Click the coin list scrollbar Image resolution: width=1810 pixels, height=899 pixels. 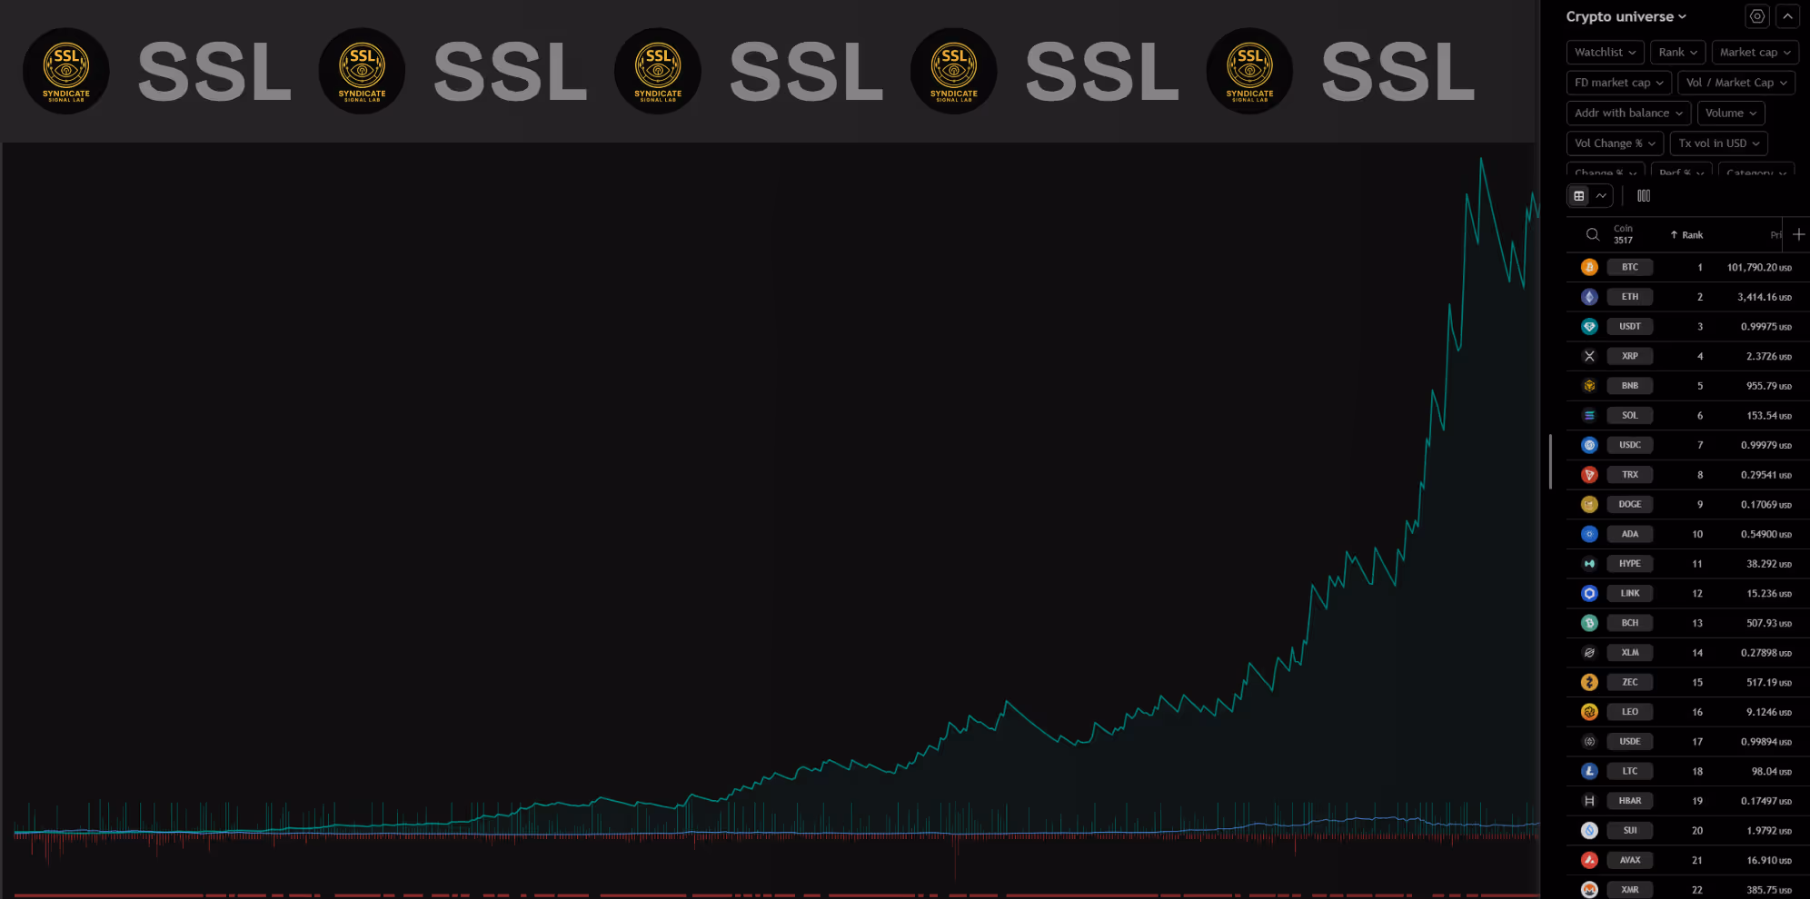click(x=1551, y=460)
